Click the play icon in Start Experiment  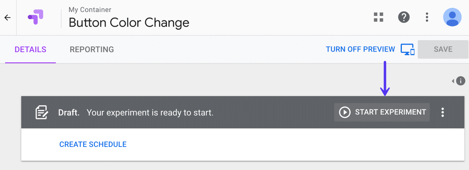pos(345,112)
